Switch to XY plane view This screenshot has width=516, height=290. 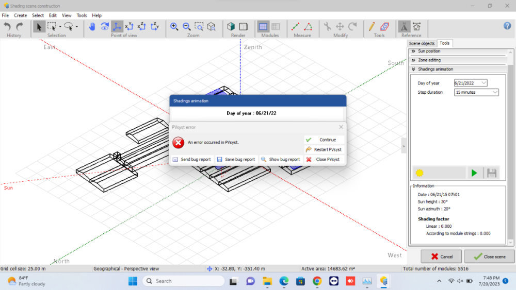point(130,27)
